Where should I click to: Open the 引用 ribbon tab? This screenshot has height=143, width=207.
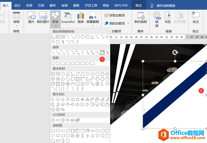point(41,5)
